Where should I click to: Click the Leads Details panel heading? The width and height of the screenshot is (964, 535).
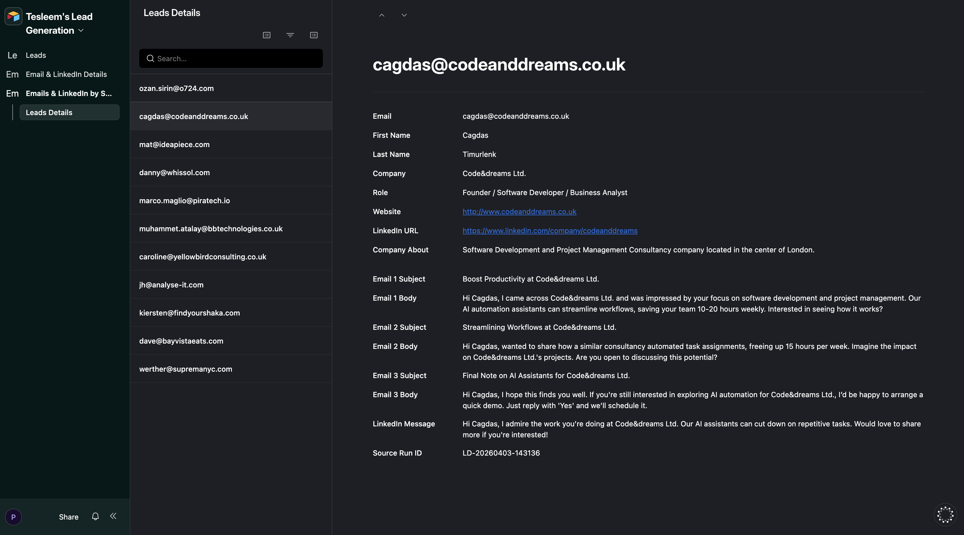click(x=172, y=13)
